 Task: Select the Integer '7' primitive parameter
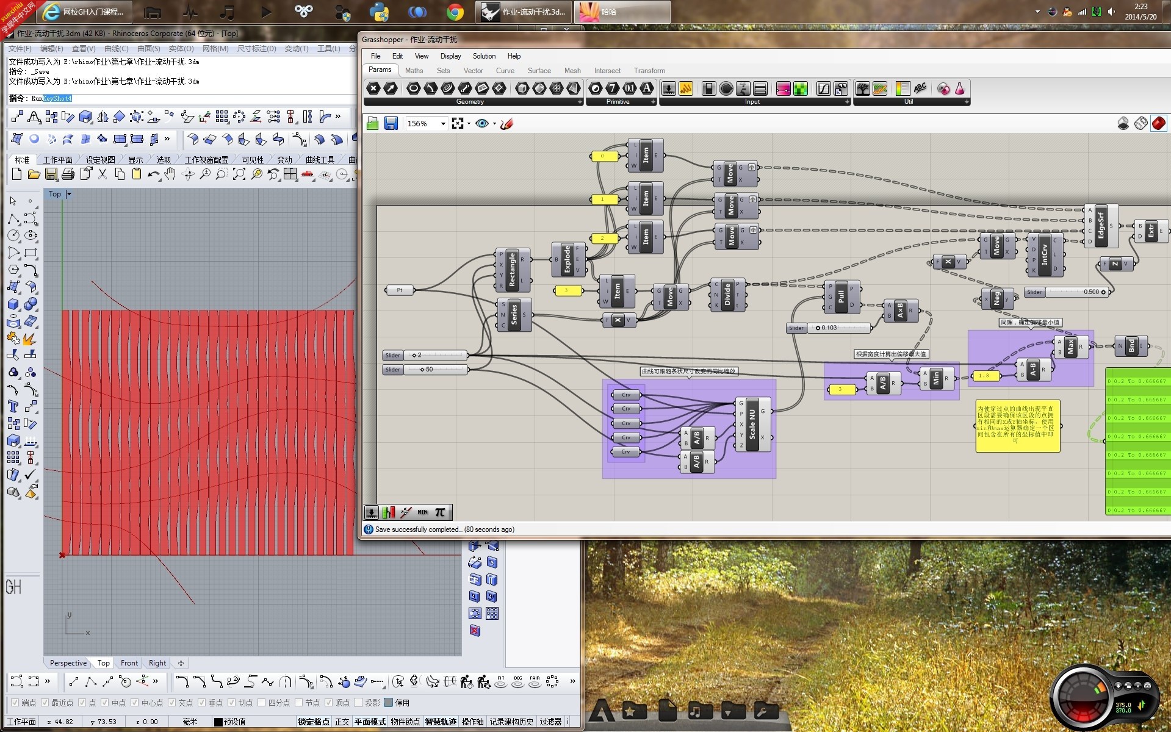click(x=613, y=88)
